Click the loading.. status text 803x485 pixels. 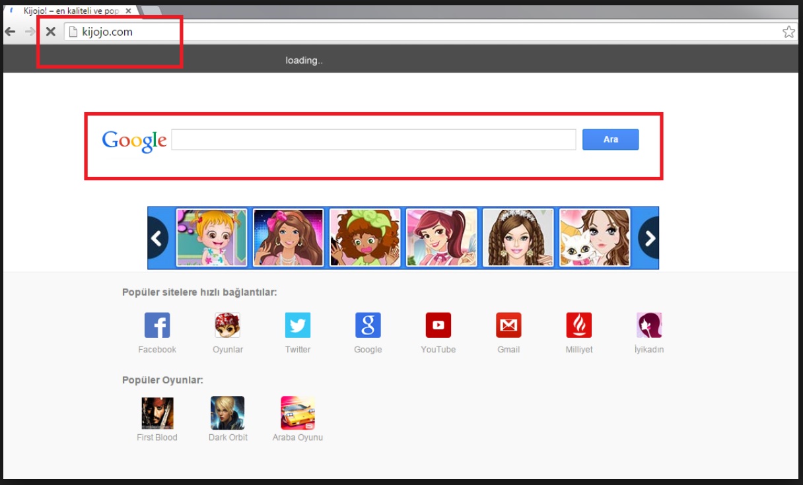coord(304,61)
